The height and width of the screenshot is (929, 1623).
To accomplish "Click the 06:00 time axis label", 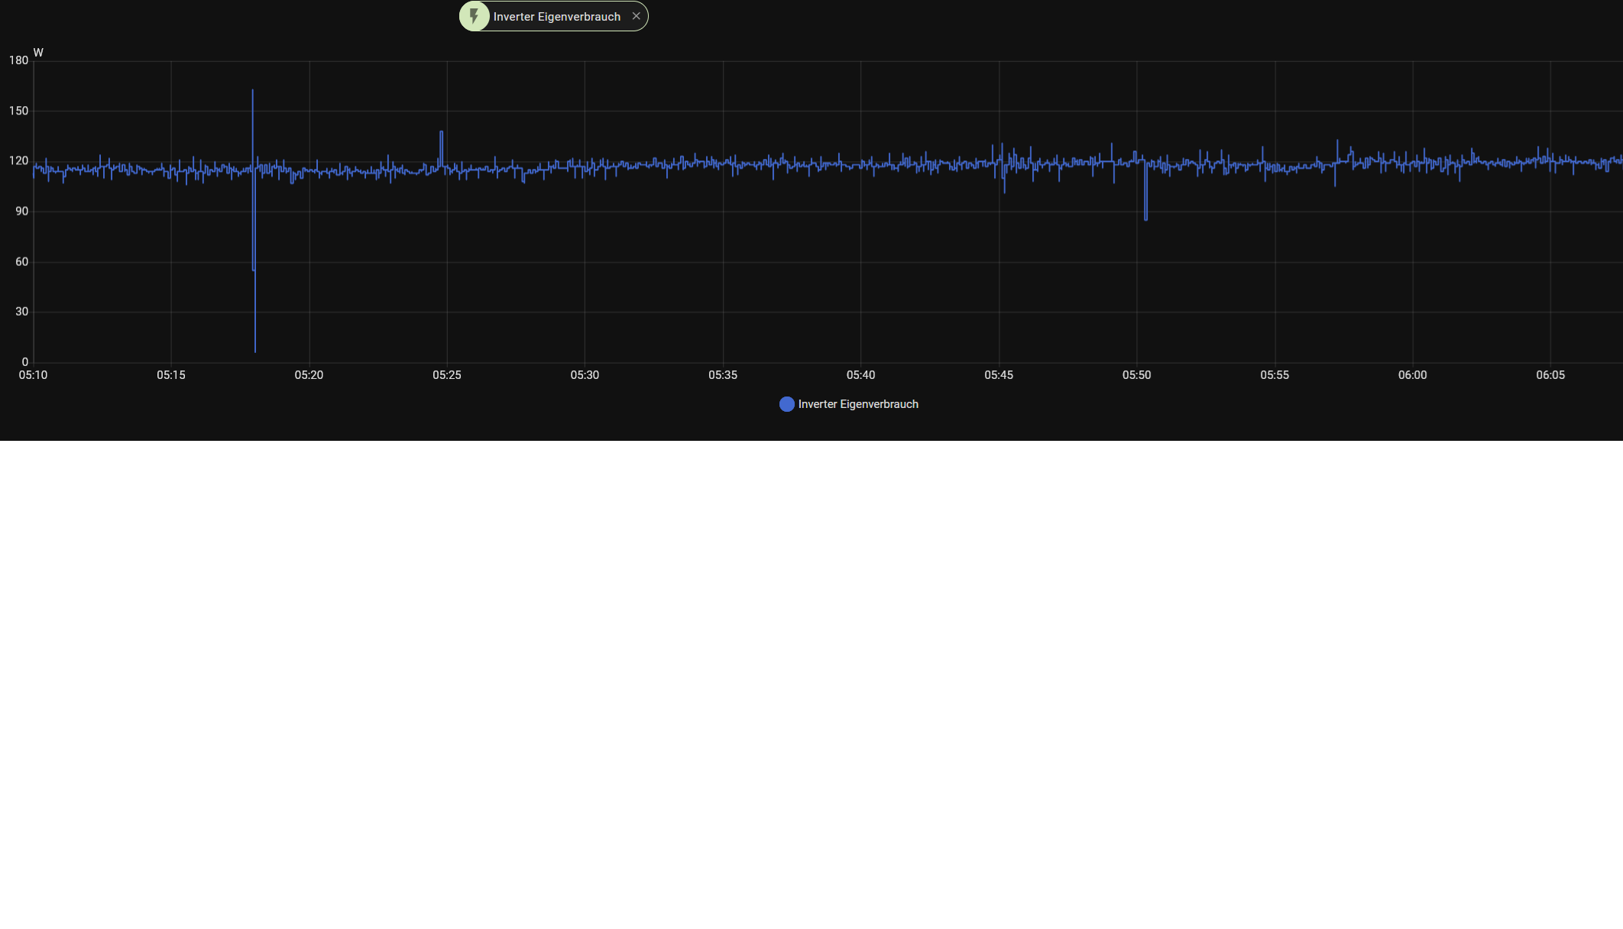I will point(1412,375).
